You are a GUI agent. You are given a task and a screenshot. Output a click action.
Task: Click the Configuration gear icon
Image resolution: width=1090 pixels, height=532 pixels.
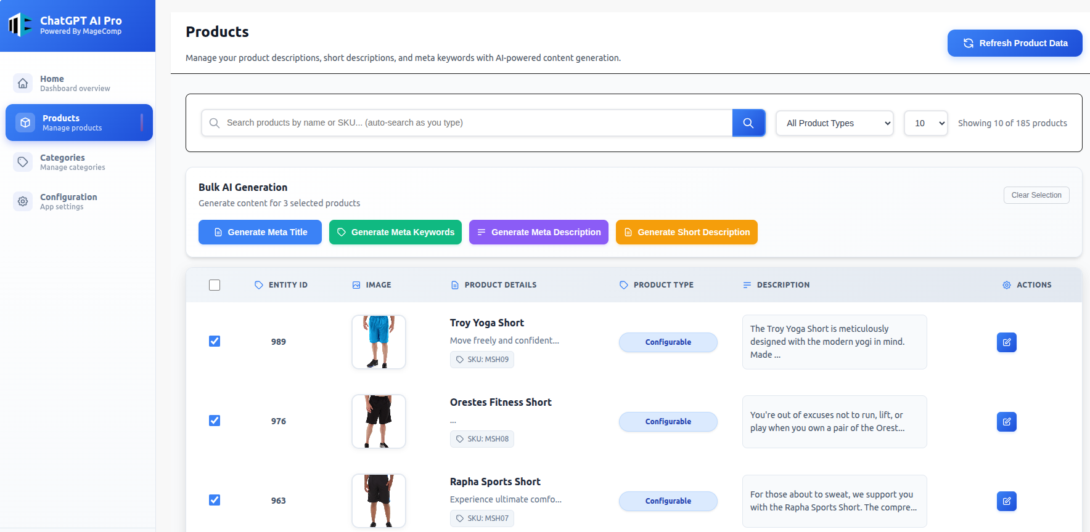23,201
